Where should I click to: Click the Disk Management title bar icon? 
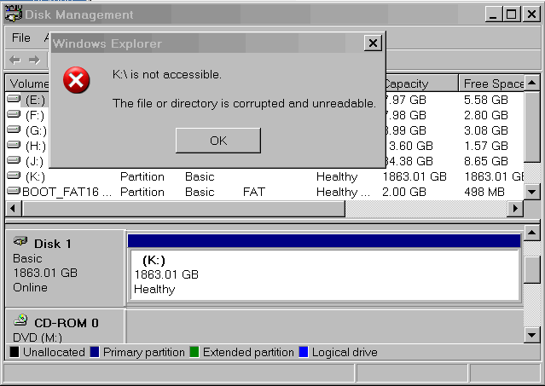click(x=14, y=14)
